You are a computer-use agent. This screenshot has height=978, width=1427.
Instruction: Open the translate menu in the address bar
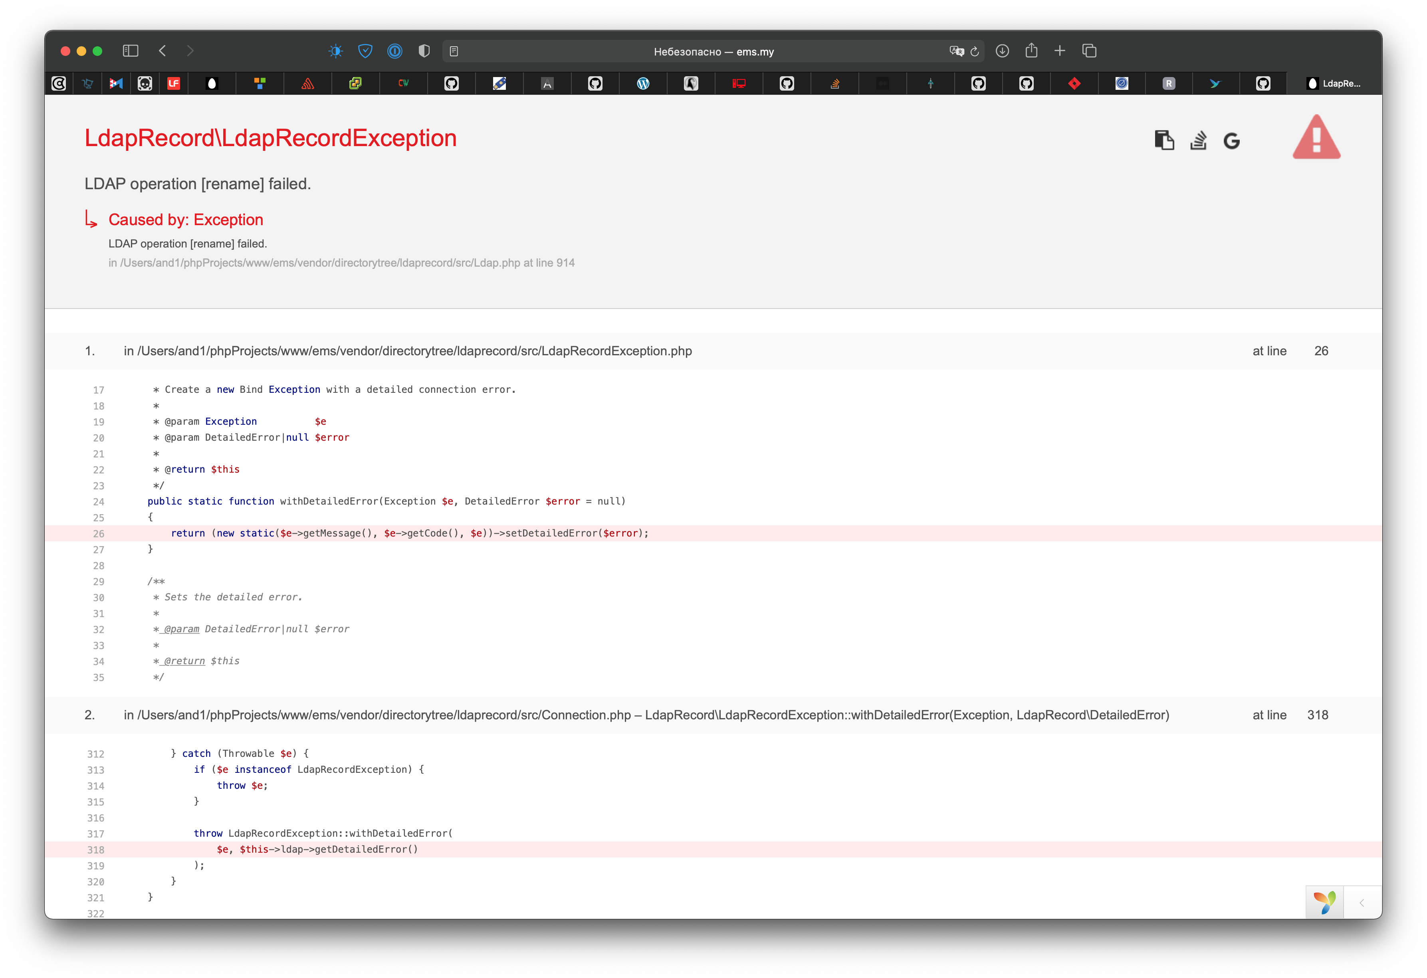coord(956,51)
